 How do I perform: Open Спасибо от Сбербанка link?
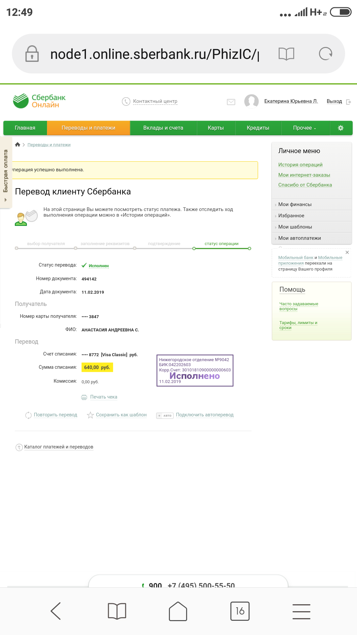[305, 185]
